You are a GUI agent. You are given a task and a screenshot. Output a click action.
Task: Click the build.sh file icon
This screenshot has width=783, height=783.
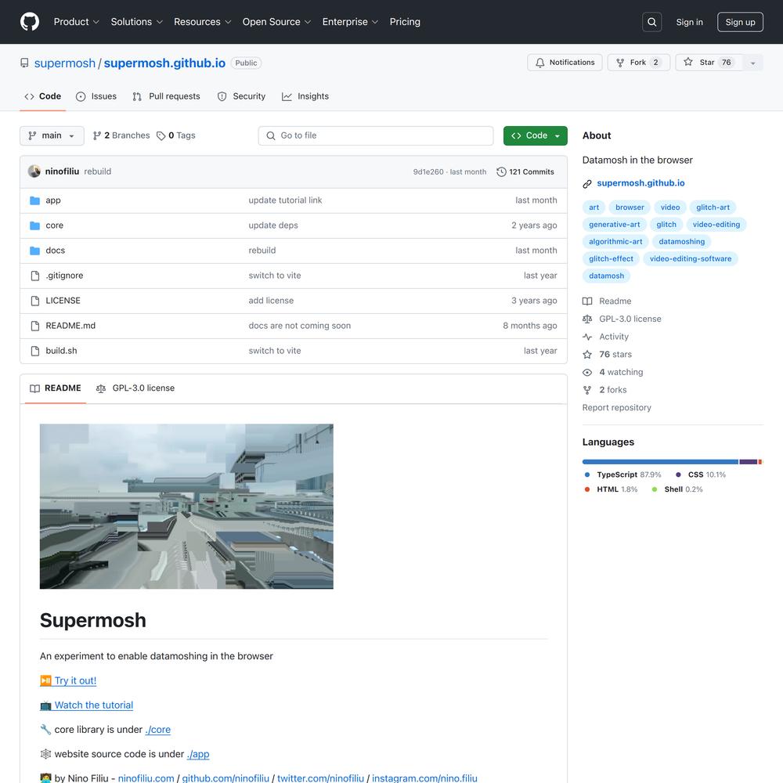pos(35,351)
